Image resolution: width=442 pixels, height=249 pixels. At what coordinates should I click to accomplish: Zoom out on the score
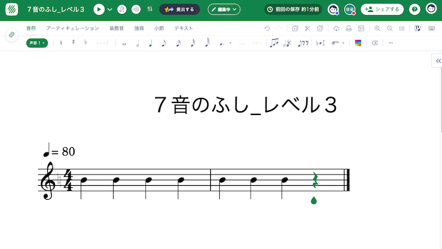(x=390, y=28)
